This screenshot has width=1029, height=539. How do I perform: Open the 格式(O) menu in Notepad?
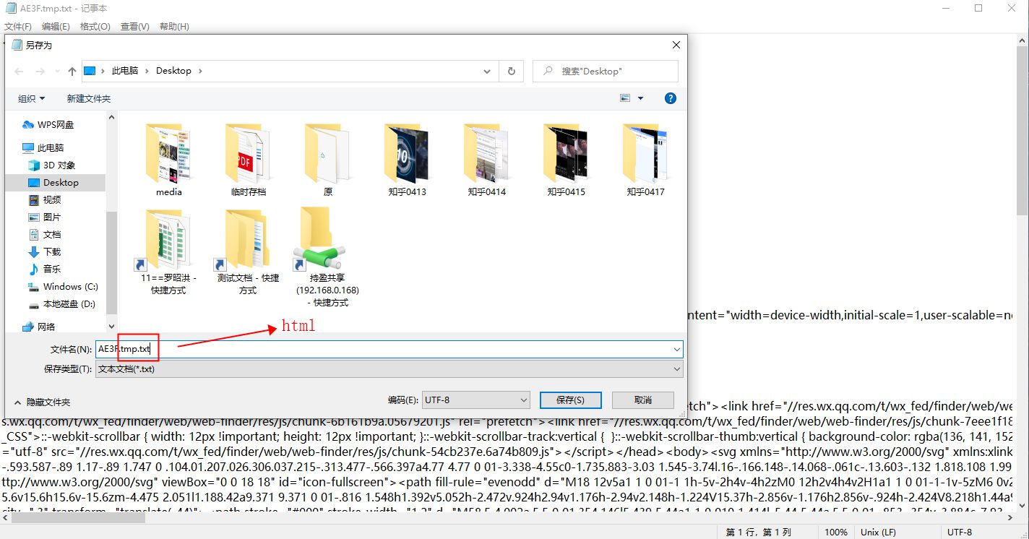click(95, 27)
